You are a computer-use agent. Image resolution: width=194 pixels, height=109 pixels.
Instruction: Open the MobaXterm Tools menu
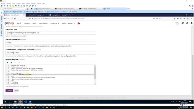(23, 3)
